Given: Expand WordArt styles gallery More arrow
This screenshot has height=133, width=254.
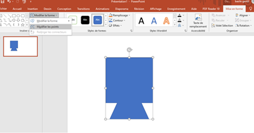Looking at the screenshot, I should pos(174,25).
